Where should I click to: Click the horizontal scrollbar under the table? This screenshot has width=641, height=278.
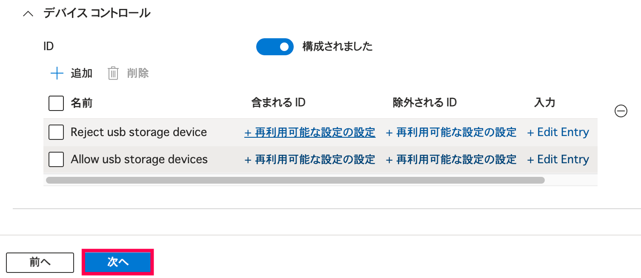click(x=295, y=180)
